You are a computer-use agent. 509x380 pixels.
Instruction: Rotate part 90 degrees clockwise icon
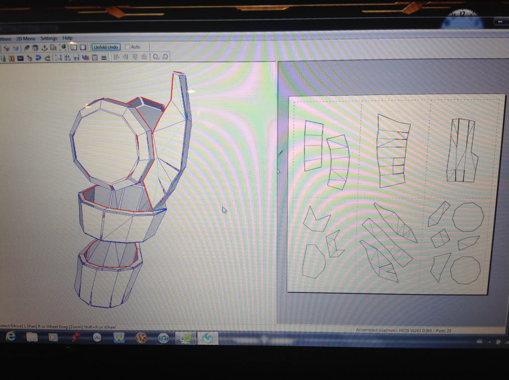tap(165, 57)
